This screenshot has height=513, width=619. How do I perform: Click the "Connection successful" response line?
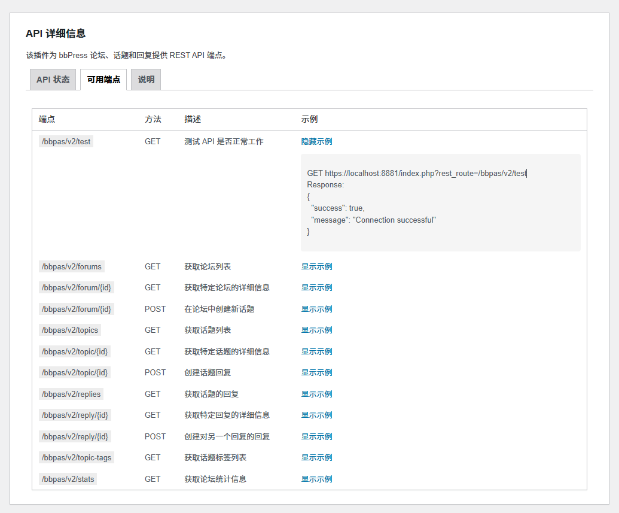pos(373,220)
